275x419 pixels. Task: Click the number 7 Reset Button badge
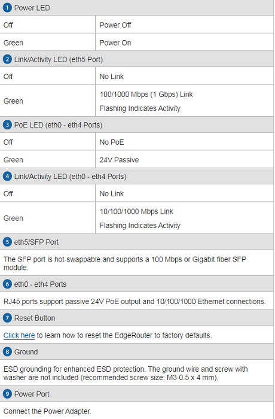pos(7,318)
